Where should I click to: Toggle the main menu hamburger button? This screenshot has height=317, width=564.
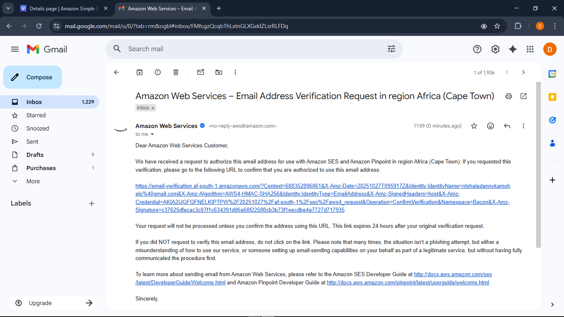pyautogui.click(x=15, y=49)
